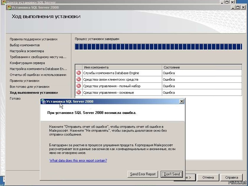Select the 'Конфигурация сервера' step
Image resolution: width=248 pixels, height=186 pixels.
tap(27, 63)
